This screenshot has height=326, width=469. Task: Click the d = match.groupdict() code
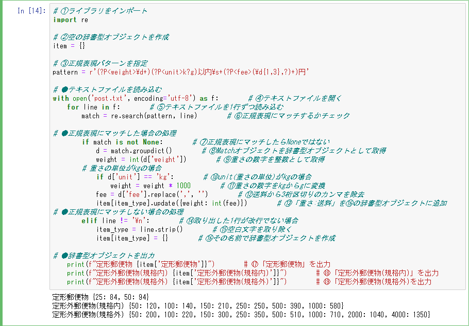134,151
